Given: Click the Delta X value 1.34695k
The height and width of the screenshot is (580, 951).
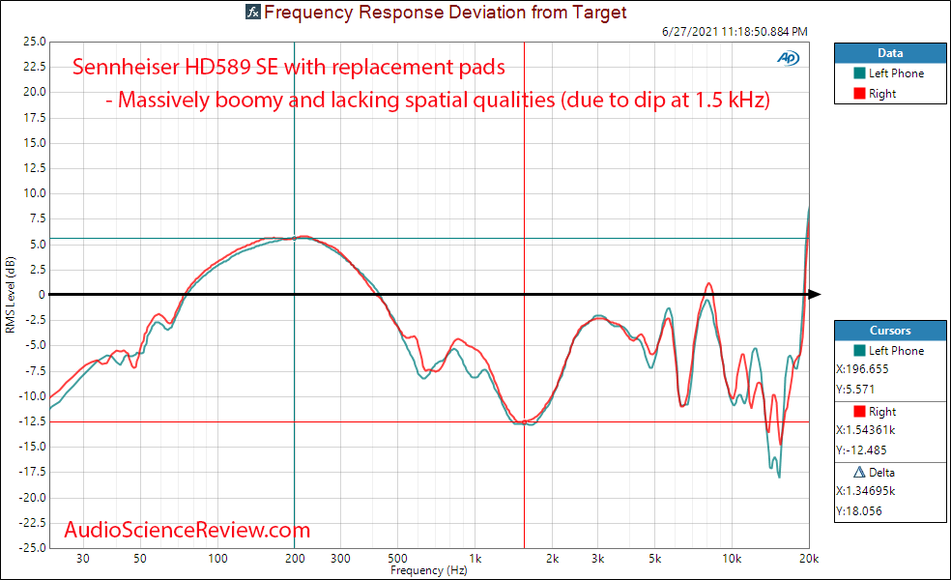Looking at the screenshot, I should (x=866, y=491).
